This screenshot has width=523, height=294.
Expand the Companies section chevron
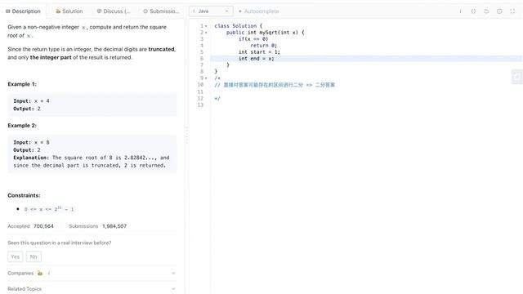pos(173,273)
